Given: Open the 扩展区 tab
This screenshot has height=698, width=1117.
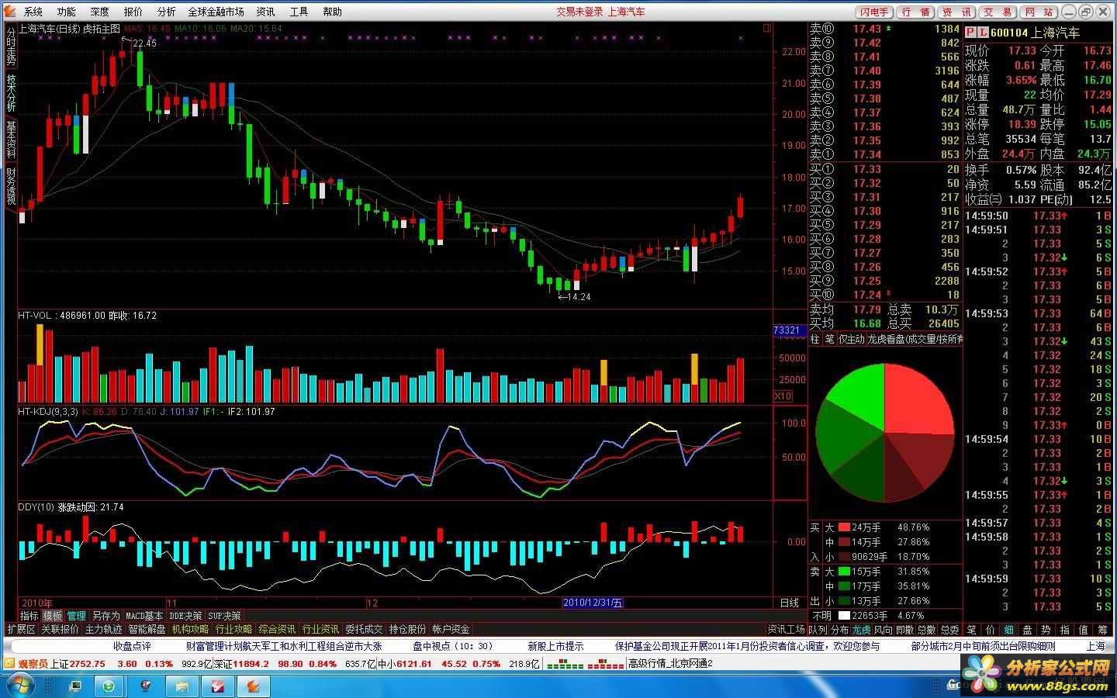Looking at the screenshot, I should click(21, 629).
